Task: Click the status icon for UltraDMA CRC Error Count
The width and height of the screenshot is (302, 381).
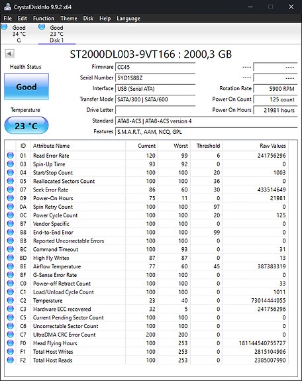Action: (x=11, y=335)
